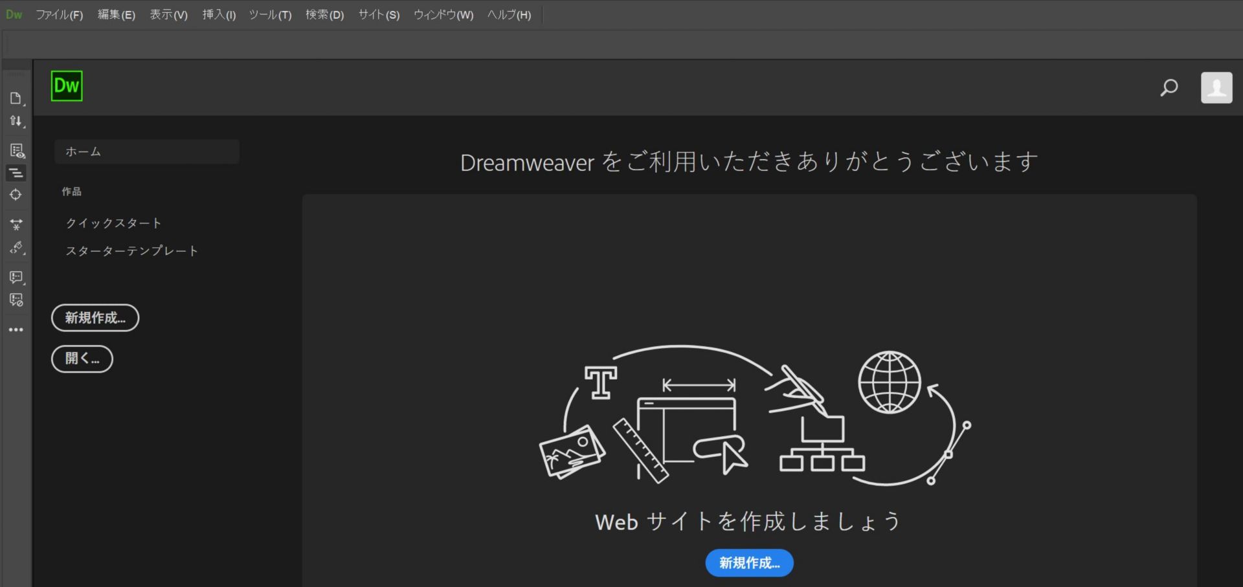Select the highlighted Format Source Code icon
This screenshot has width=1243, height=587.
(15, 173)
